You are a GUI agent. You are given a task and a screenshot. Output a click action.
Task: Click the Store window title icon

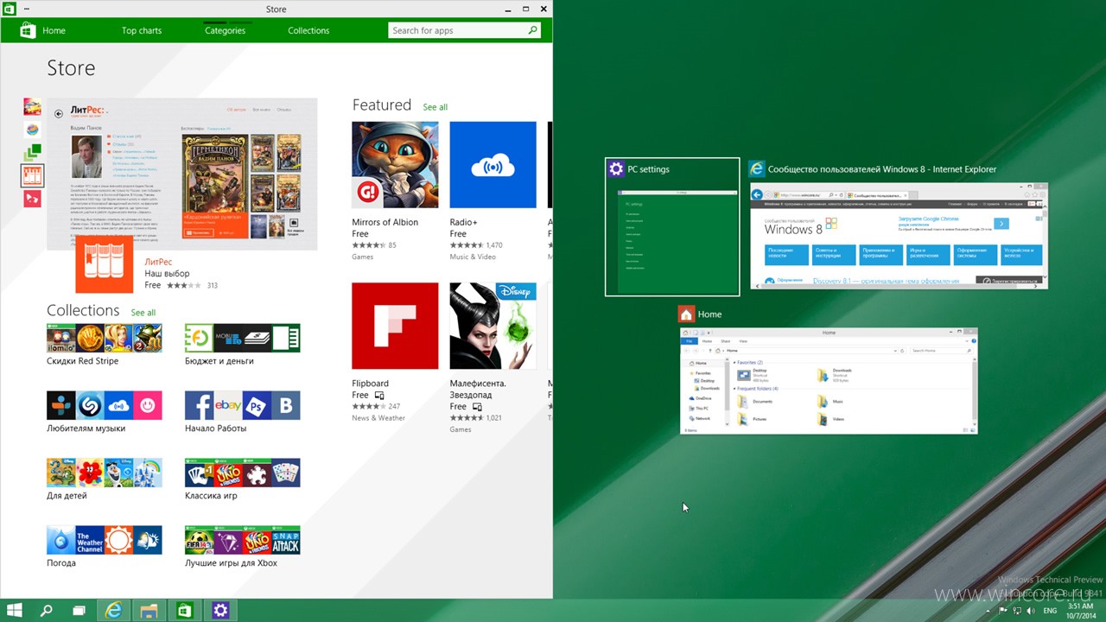[x=10, y=9]
